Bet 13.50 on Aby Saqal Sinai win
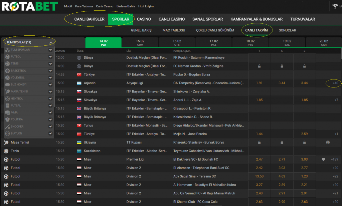The width and height of the screenshot is (342, 206). pos(259,176)
